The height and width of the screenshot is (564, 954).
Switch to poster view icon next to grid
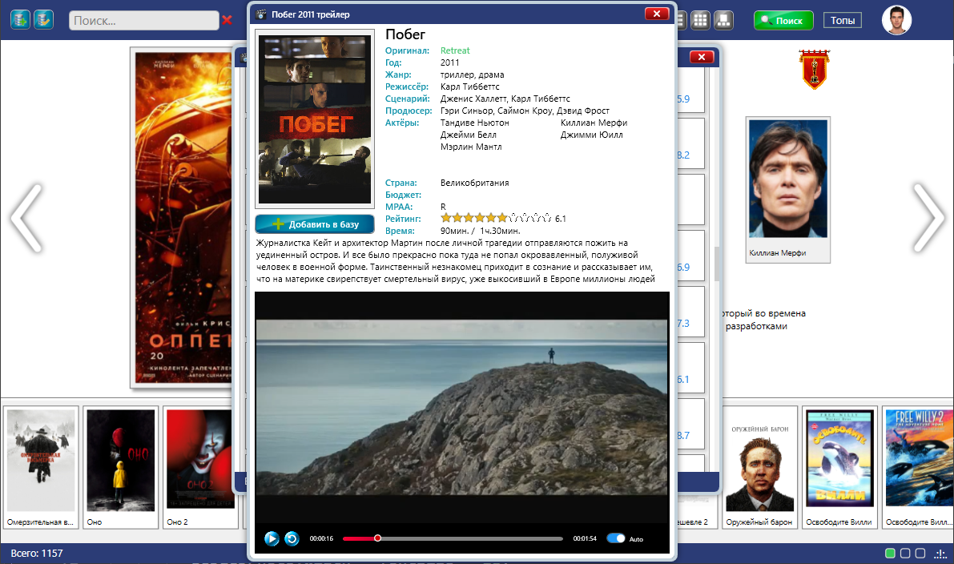point(723,20)
